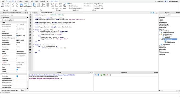This screenshot has height=101, width=180.
Task: Navigate Back with the left arrow
Action: [13, 5]
